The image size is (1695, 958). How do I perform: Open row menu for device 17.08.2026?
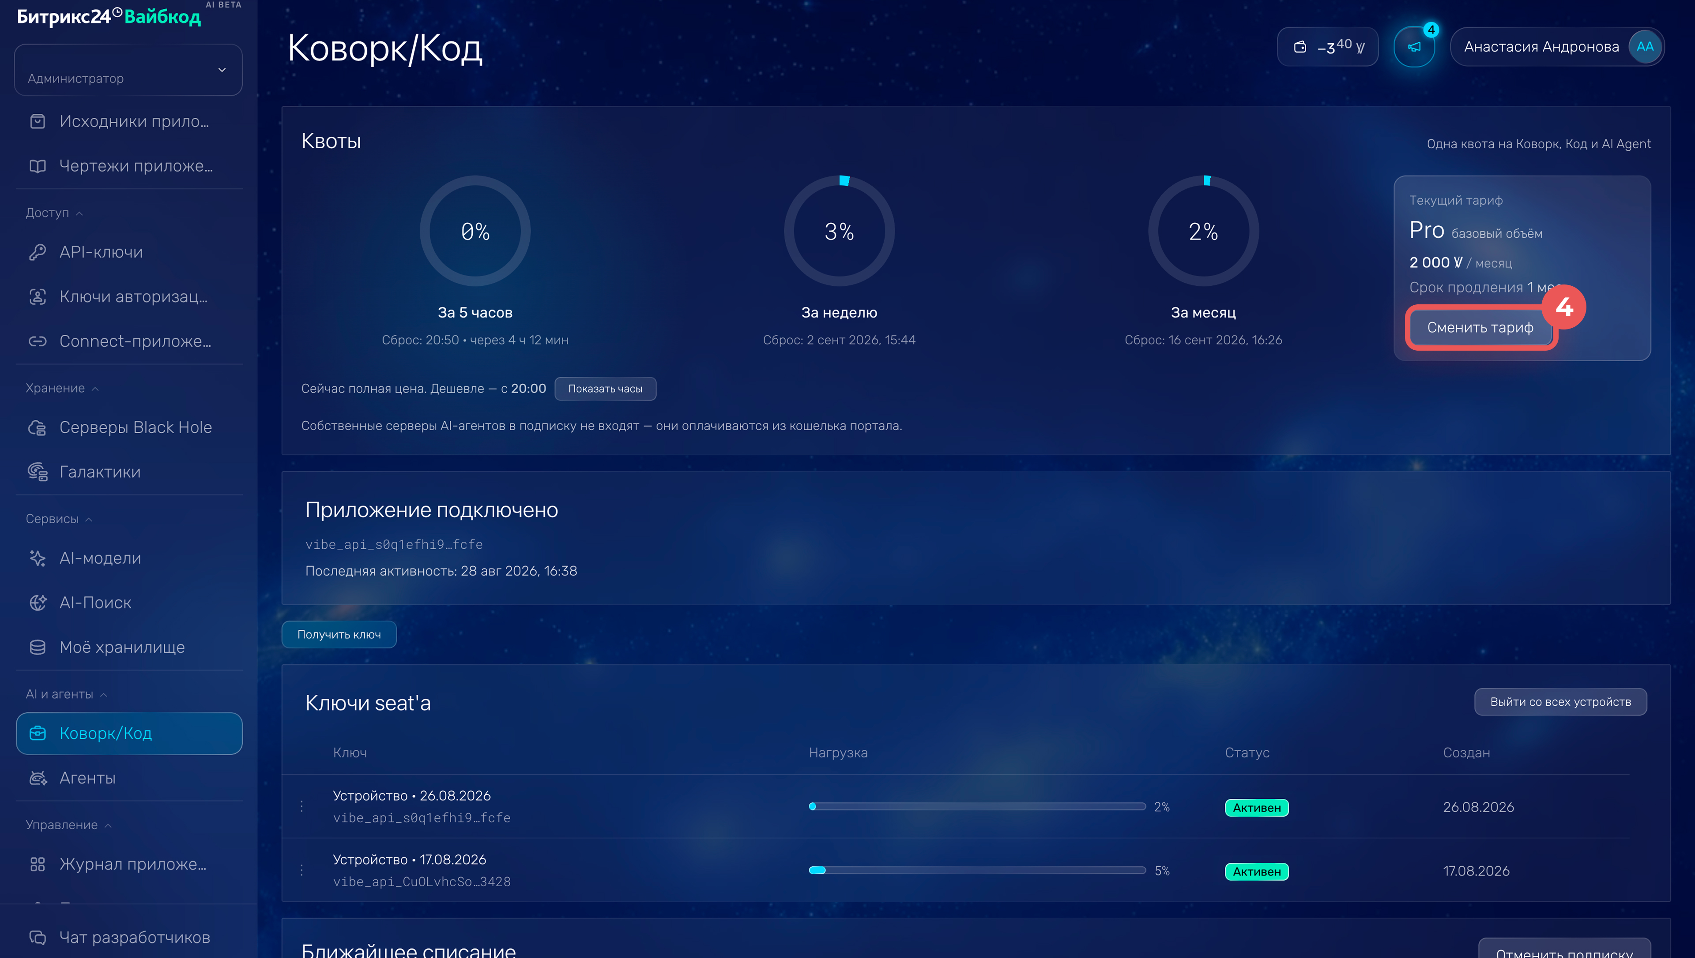(301, 871)
